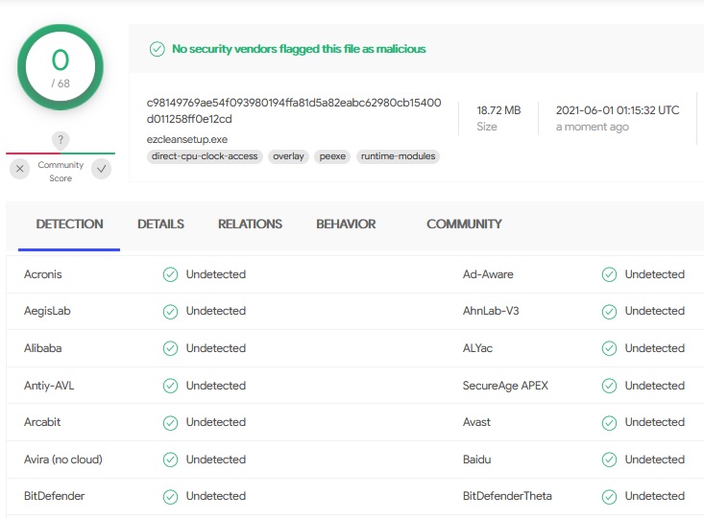Viewport: 704px width, 519px height.
Task: Select the file hash text
Action: pyautogui.click(x=294, y=110)
